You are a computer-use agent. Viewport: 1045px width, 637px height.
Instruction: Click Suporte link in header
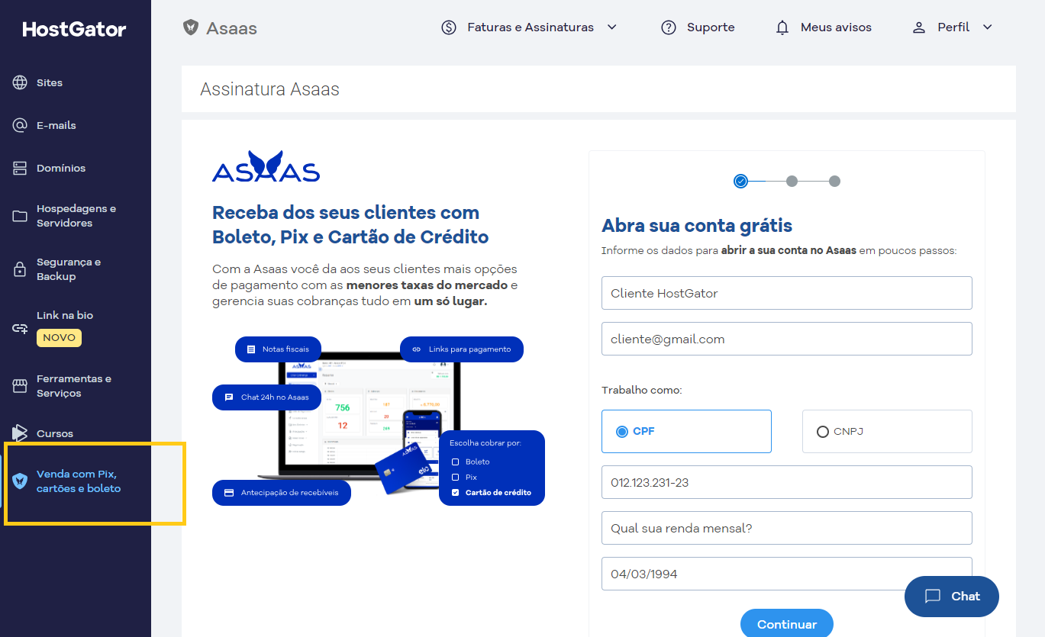(x=711, y=27)
